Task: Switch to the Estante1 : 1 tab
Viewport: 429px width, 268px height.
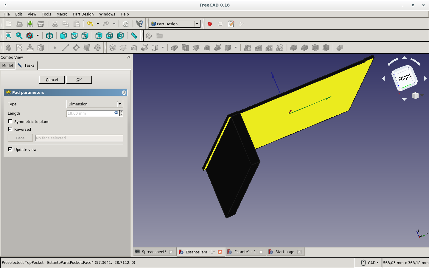Action: (x=245, y=252)
